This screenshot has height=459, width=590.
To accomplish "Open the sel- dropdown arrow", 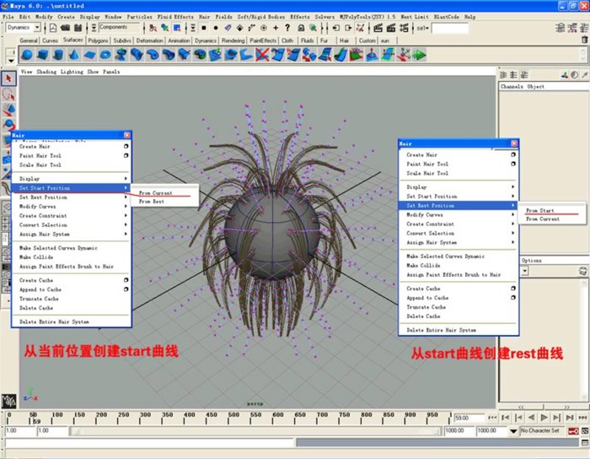I will 427,28.
